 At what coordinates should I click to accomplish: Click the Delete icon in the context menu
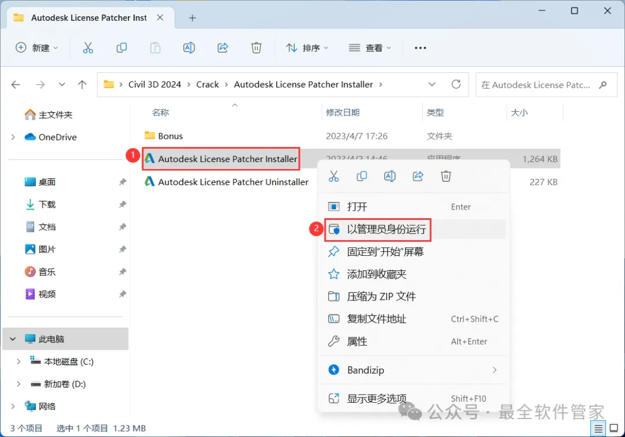pos(446,176)
